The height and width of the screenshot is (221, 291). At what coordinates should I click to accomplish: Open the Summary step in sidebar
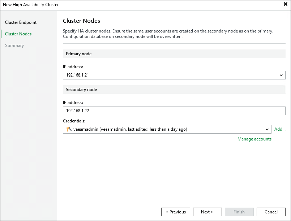(14, 45)
